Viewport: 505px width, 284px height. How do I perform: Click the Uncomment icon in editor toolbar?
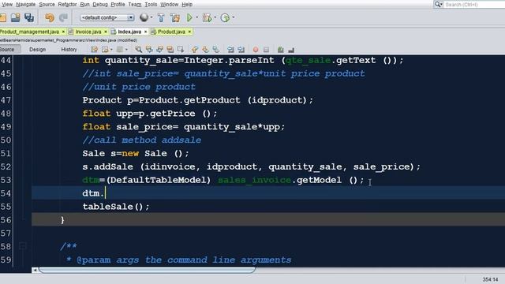(x=291, y=50)
